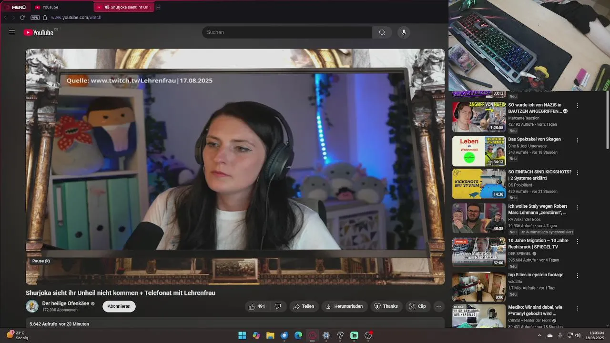The height and width of the screenshot is (343, 610).
Task: Pause the video in the player
Action: 235,167
